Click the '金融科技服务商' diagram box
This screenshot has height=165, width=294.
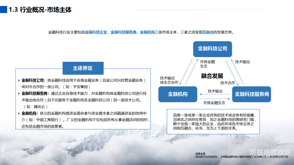[x=251, y=94]
